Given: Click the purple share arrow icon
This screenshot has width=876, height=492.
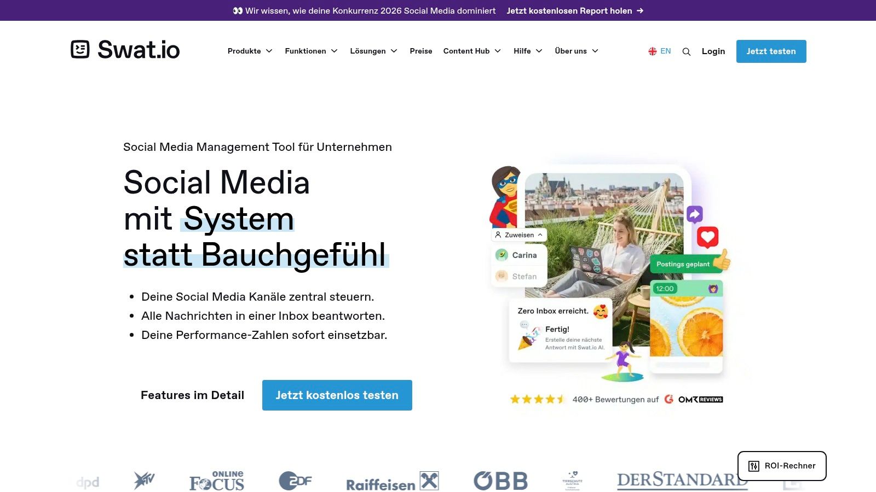Looking at the screenshot, I should pos(695,214).
